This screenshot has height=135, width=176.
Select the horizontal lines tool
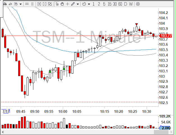click(27, 4)
